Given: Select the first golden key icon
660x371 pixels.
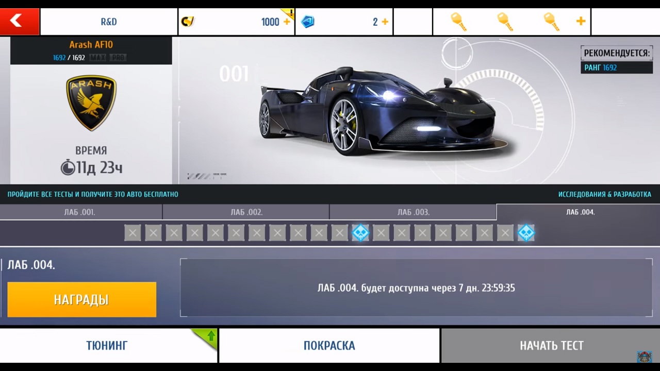Looking at the screenshot, I should 458,21.
